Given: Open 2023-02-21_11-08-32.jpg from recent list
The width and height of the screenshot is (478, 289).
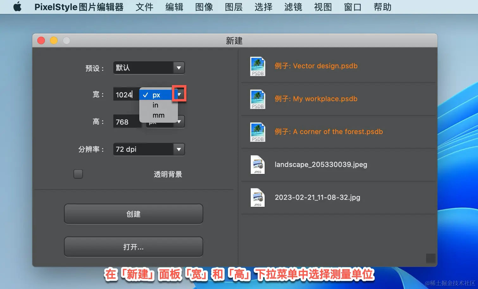Looking at the screenshot, I should tap(318, 197).
